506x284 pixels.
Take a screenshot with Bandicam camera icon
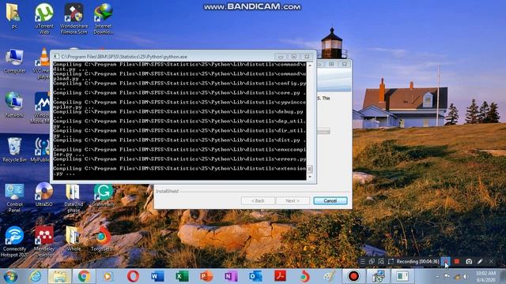coord(469,261)
